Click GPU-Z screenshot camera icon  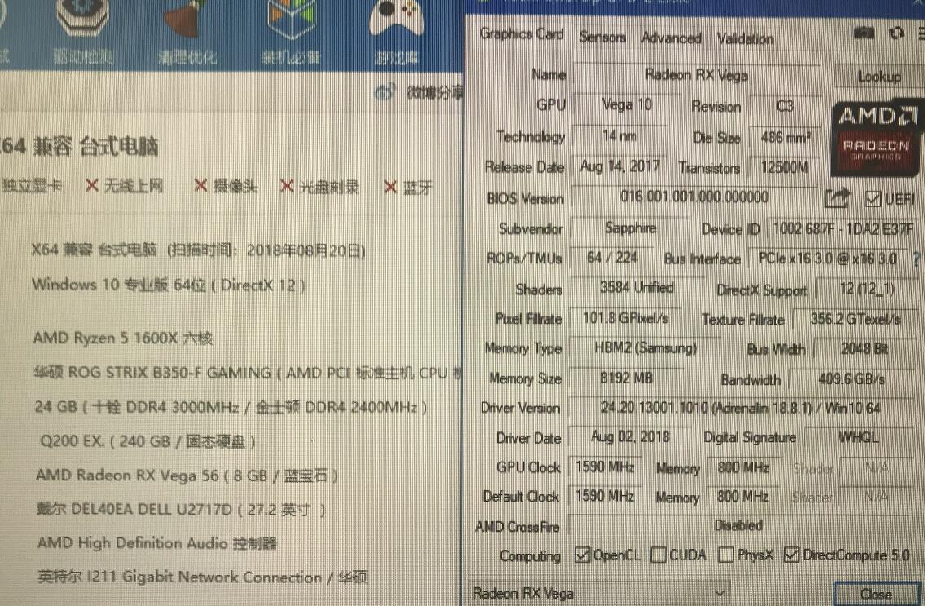(864, 33)
